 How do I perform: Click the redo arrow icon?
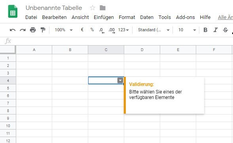click(x=23, y=30)
